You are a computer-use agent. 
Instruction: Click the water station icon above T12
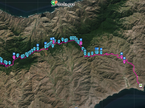81,40
